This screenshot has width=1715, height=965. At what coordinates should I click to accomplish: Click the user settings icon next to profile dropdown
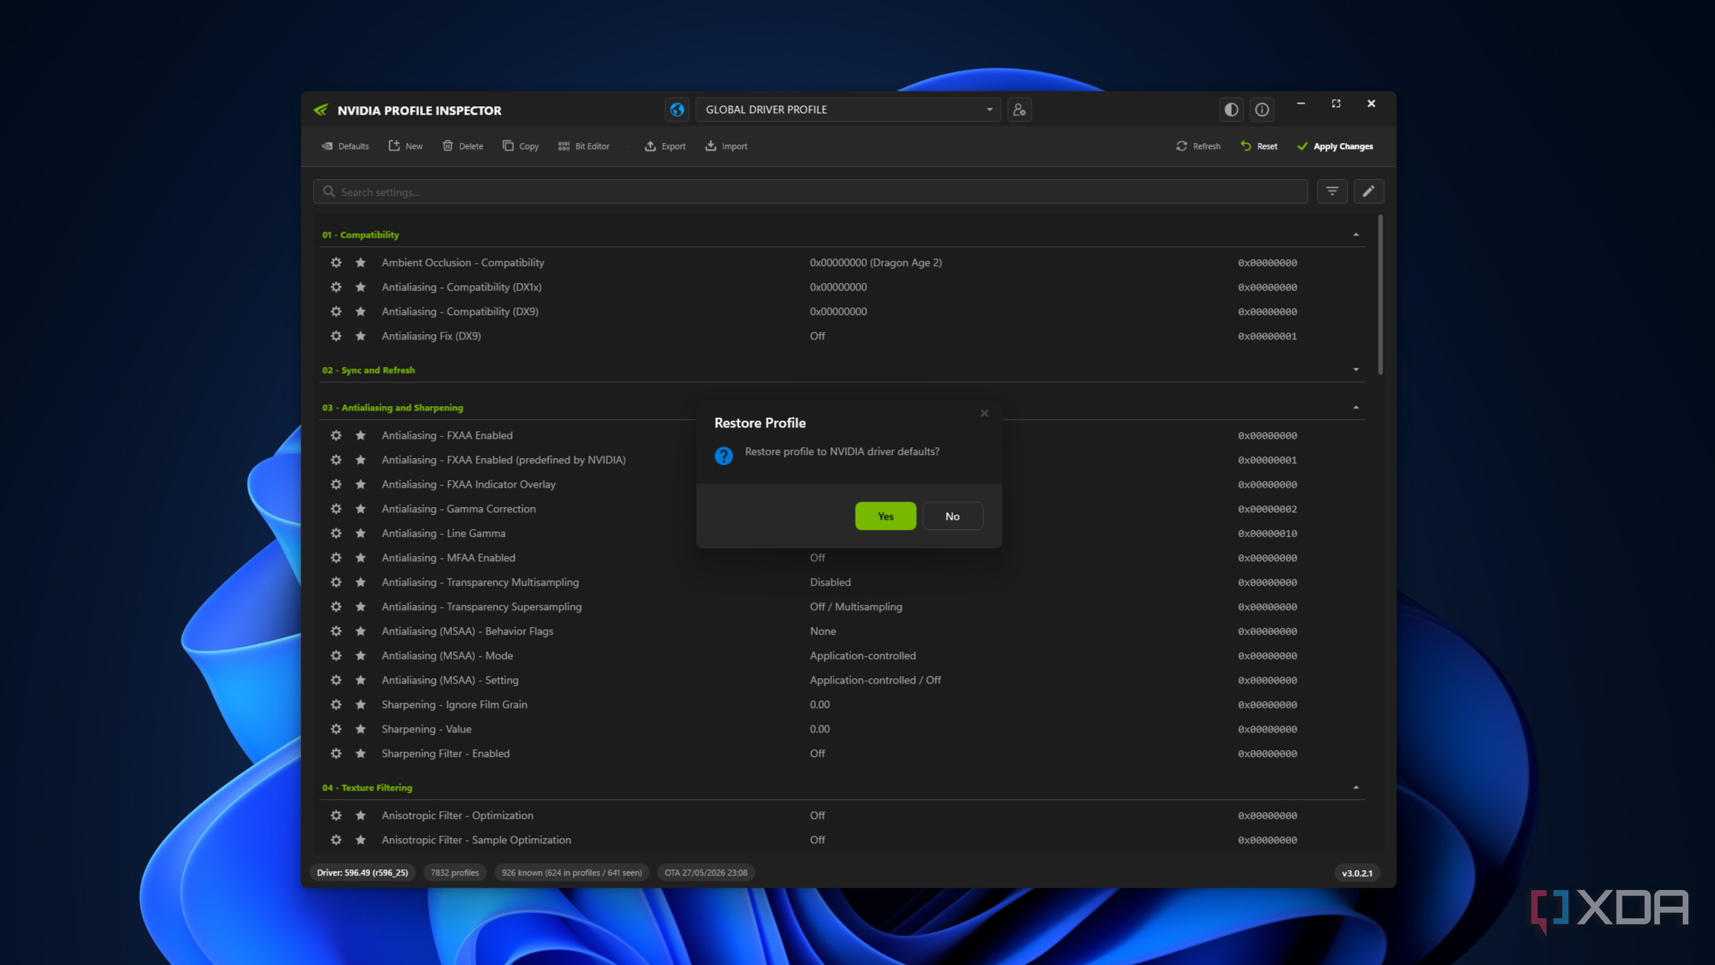click(1019, 109)
